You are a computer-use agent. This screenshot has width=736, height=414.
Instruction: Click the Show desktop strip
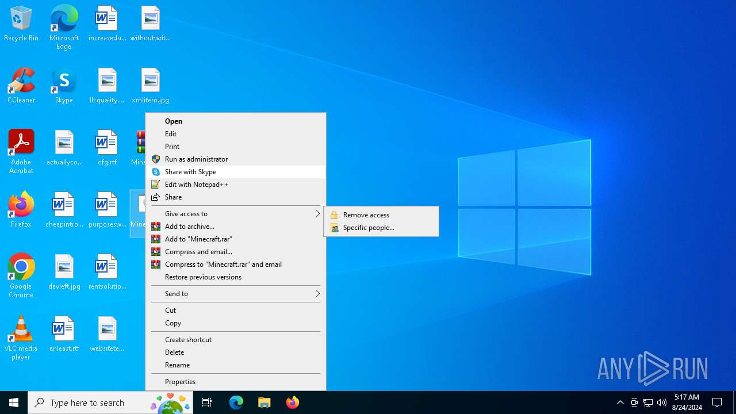pos(734,402)
